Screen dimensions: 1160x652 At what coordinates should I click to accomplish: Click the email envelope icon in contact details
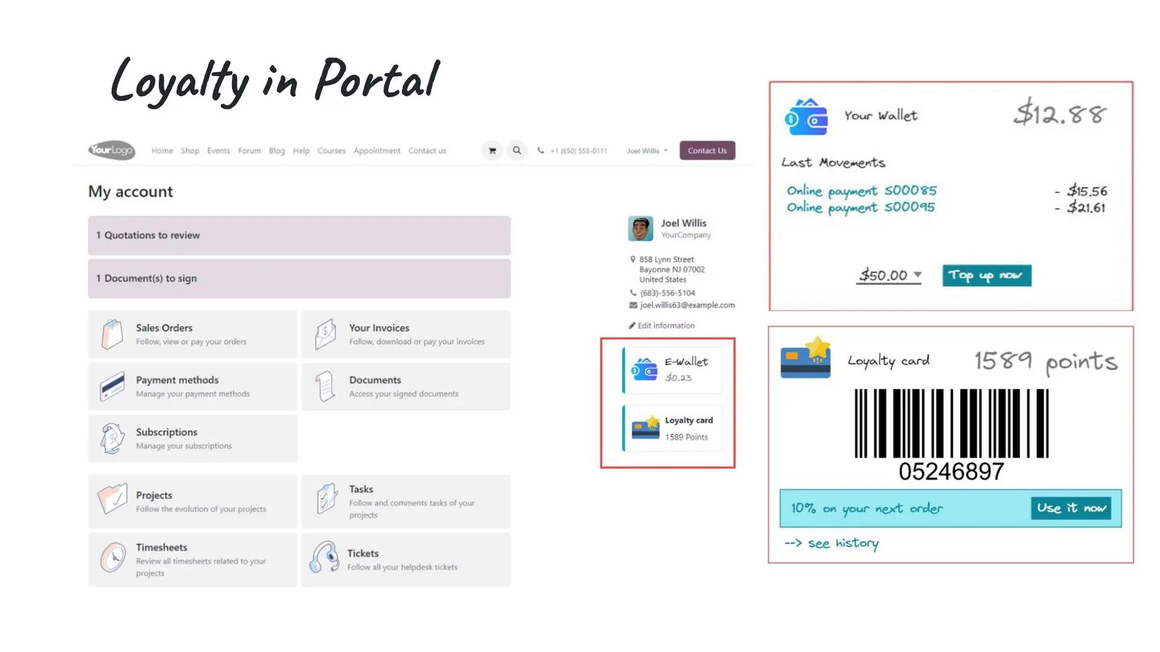(x=633, y=305)
